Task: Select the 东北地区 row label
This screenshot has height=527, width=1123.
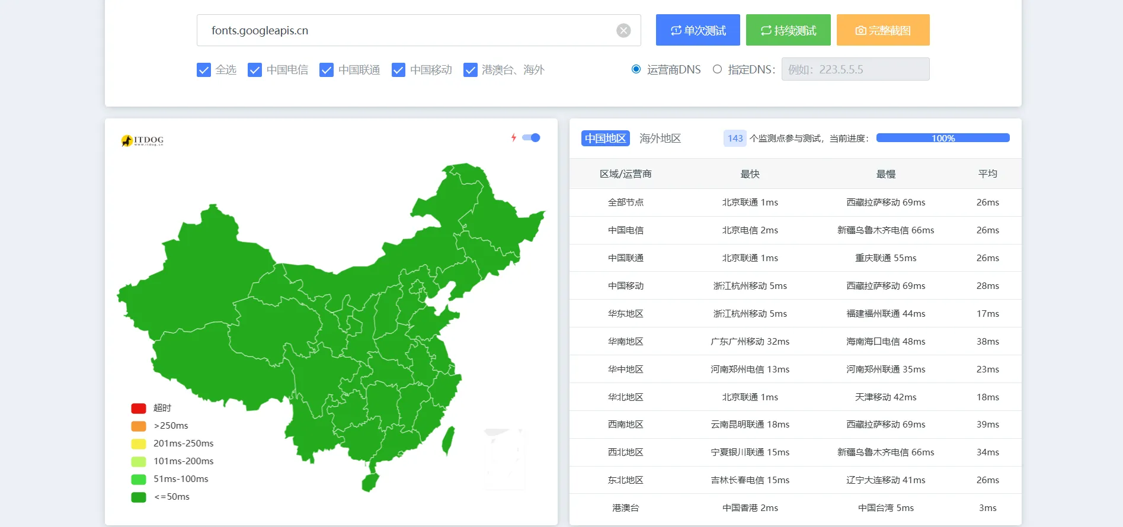Action: click(626, 480)
